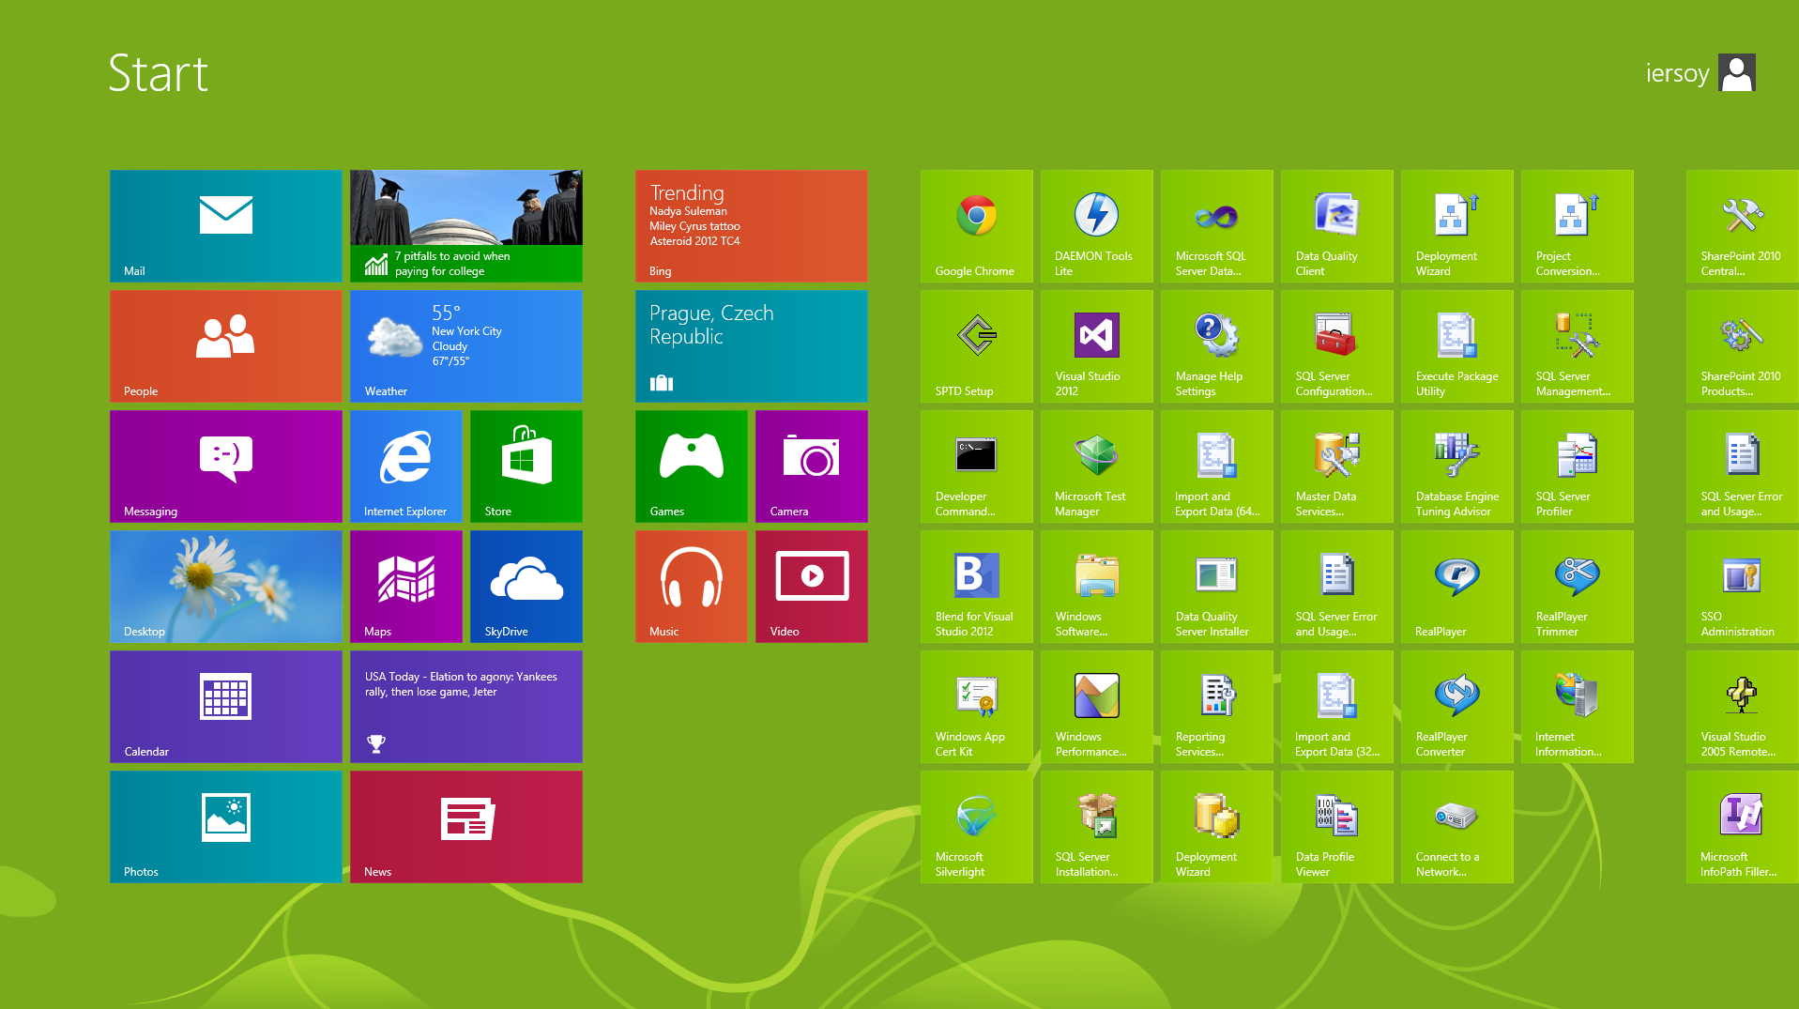
Task: Open Data Profile Viewer
Action: pyautogui.click(x=1337, y=827)
